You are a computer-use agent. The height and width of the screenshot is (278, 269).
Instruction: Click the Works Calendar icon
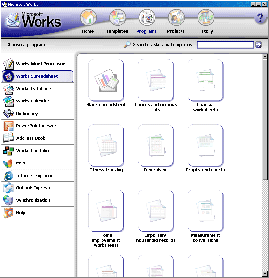(8, 101)
